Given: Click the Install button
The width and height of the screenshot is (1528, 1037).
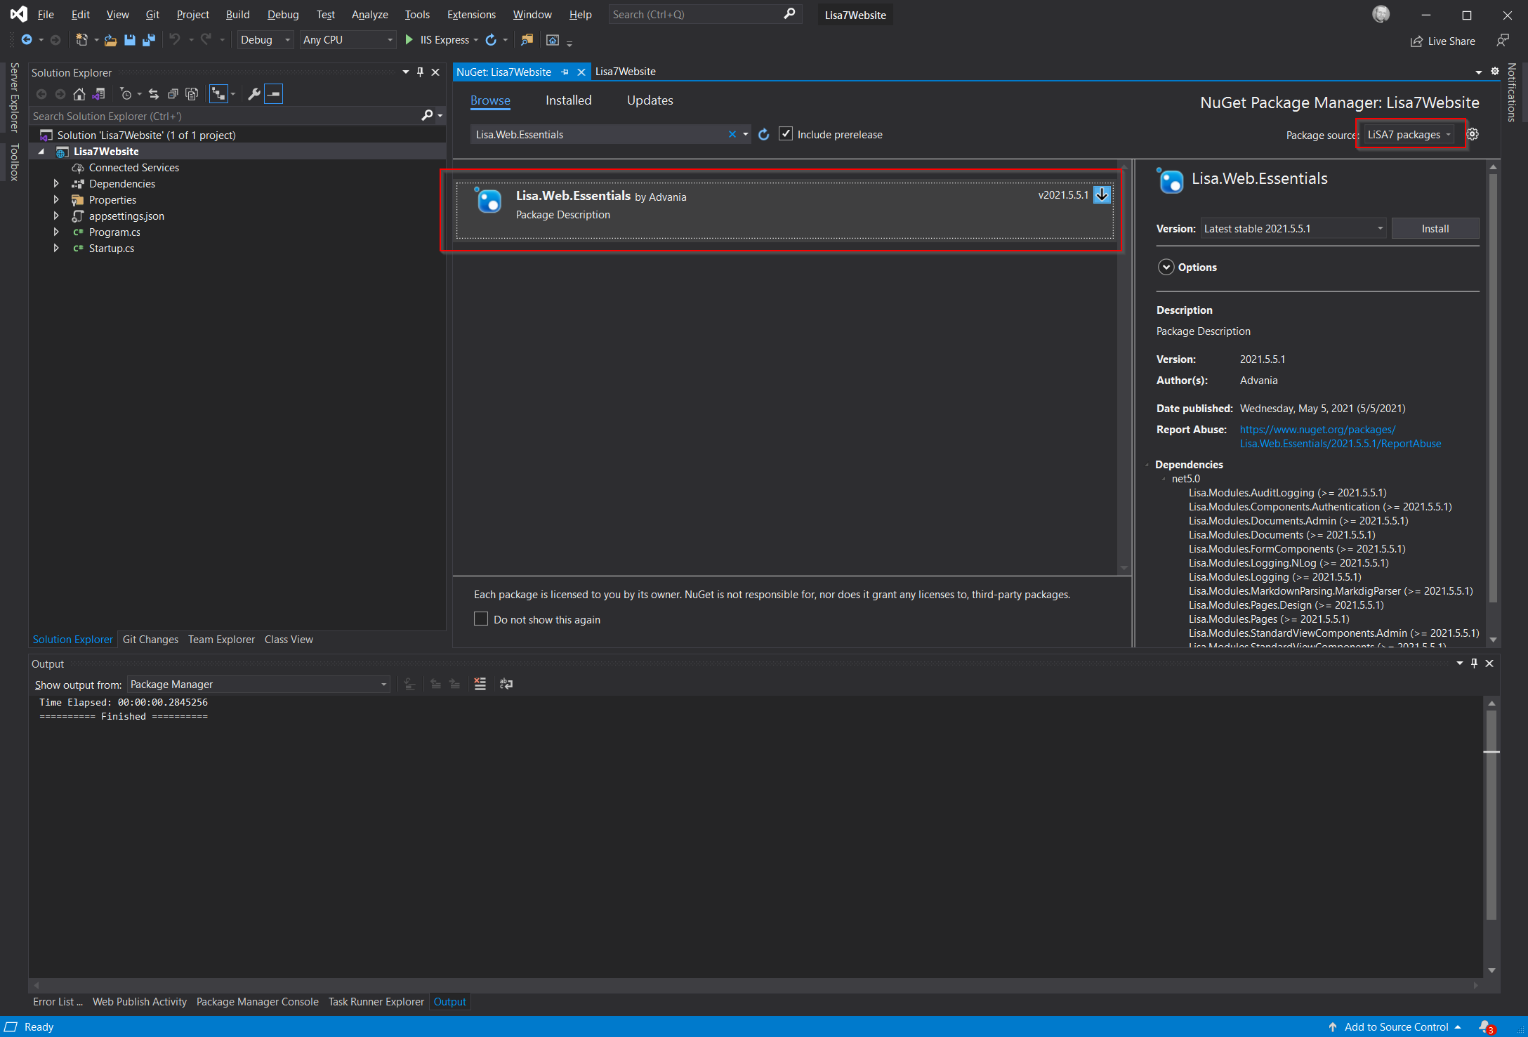Looking at the screenshot, I should (x=1435, y=229).
